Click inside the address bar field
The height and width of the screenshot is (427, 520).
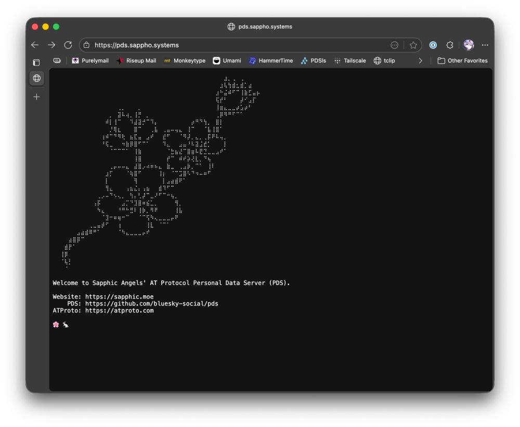(x=208, y=45)
